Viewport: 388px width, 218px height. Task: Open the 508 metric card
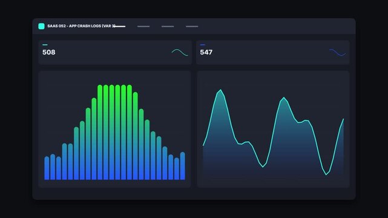click(x=115, y=53)
